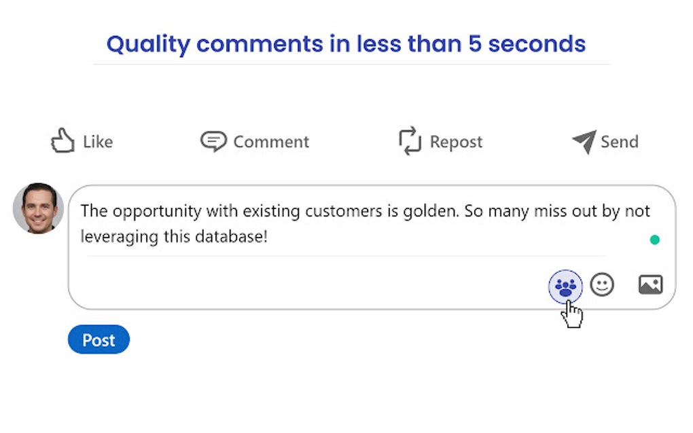Open the commenter's profile picture
The image size is (693, 433).
point(38,208)
